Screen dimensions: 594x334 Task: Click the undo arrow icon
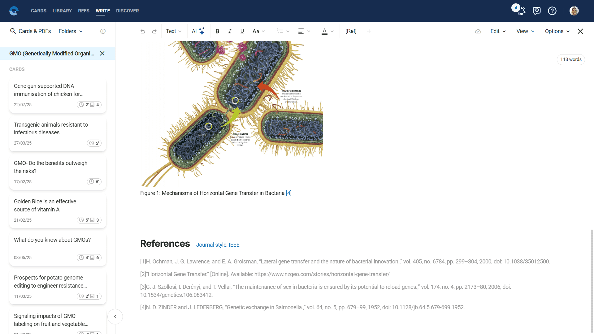pyautogui.click(x=143, y=31)
